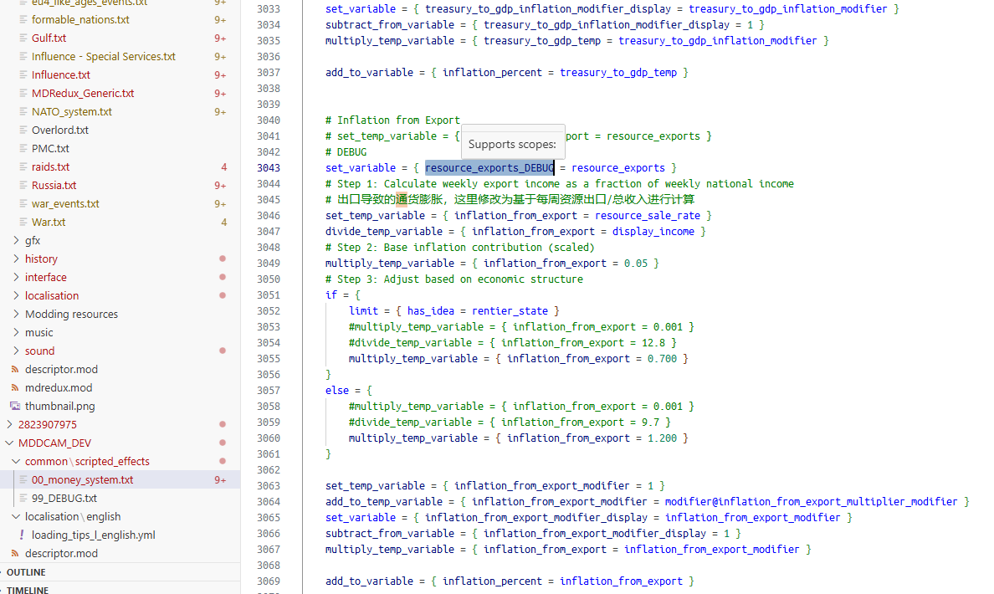Image resolution: width=994 pixels, height=594 pixels.
Task: Expand the OUTLINE section
Action: [26, 572]
